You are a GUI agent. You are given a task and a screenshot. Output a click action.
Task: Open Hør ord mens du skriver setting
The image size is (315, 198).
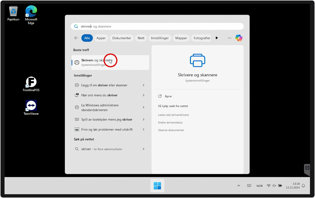coord(110,95)
